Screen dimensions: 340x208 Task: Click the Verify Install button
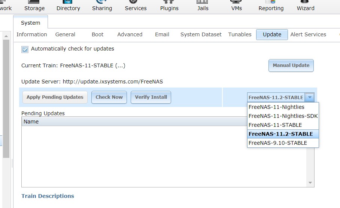point(151,97)
